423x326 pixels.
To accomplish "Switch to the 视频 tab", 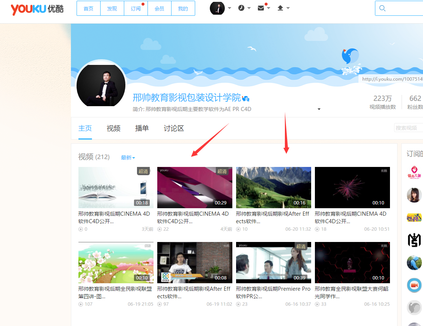I will tap(113, 128).
